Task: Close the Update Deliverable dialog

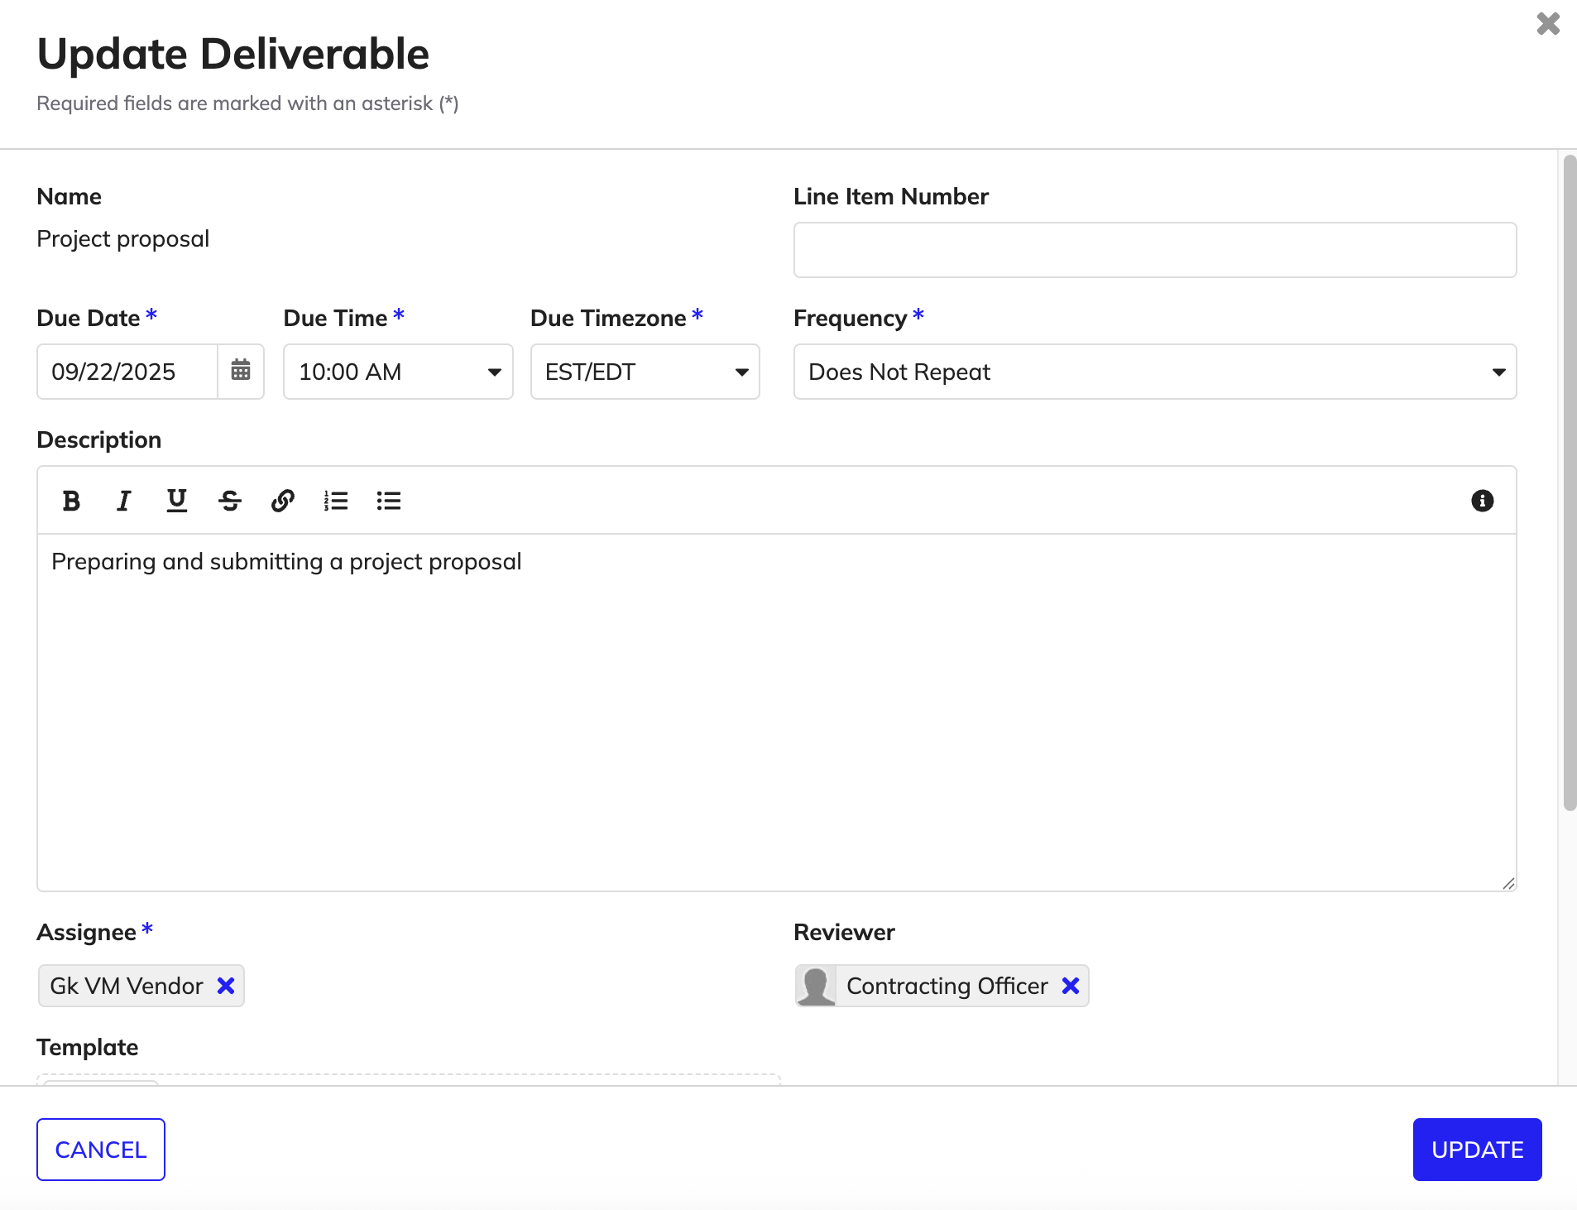Action: (1548, 23)
